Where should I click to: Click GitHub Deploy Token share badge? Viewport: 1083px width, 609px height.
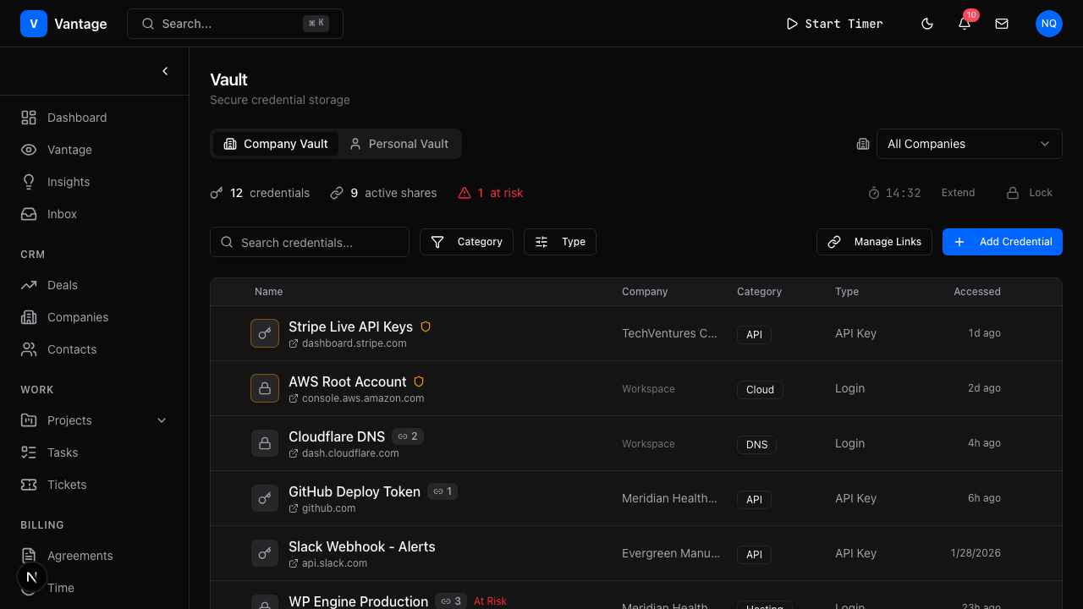click(x=443, y=491)
